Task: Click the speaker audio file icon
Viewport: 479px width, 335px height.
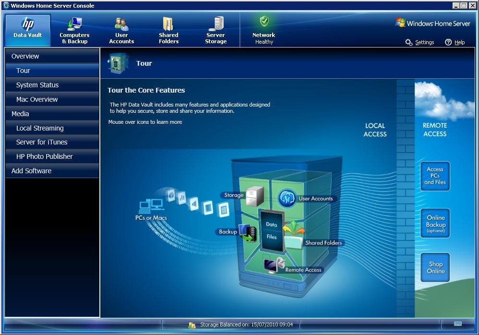Action: click(194, 203)
